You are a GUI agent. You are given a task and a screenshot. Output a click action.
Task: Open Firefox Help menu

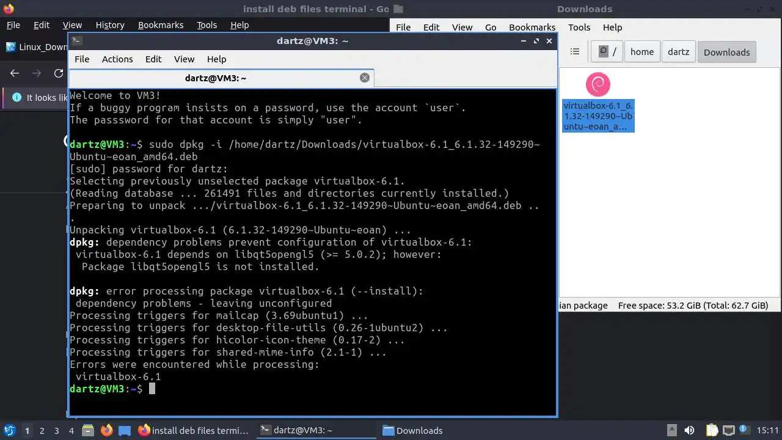click(x=239, y=25)
